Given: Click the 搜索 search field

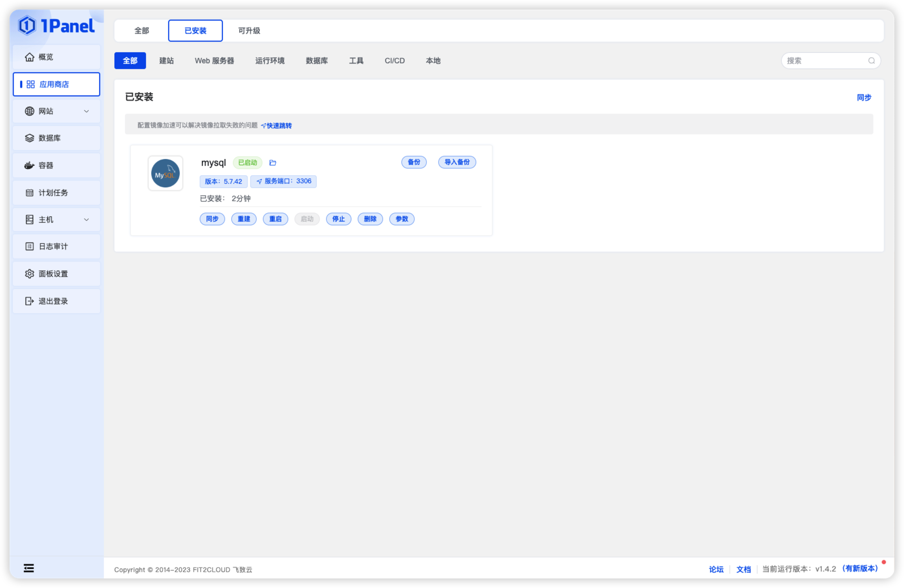Looking at the screenshot, I should point(824,61).
